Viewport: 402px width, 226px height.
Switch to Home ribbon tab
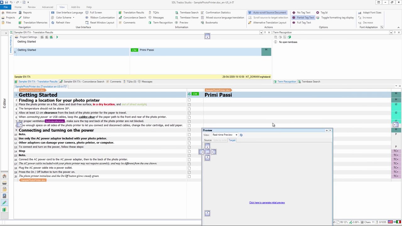click(18, 7)
